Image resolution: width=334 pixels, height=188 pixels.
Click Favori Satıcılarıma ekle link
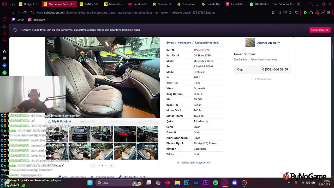264,60
